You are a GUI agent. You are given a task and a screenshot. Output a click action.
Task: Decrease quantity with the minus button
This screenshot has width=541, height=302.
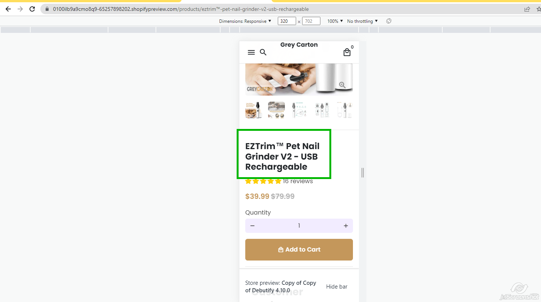[252, 226]
